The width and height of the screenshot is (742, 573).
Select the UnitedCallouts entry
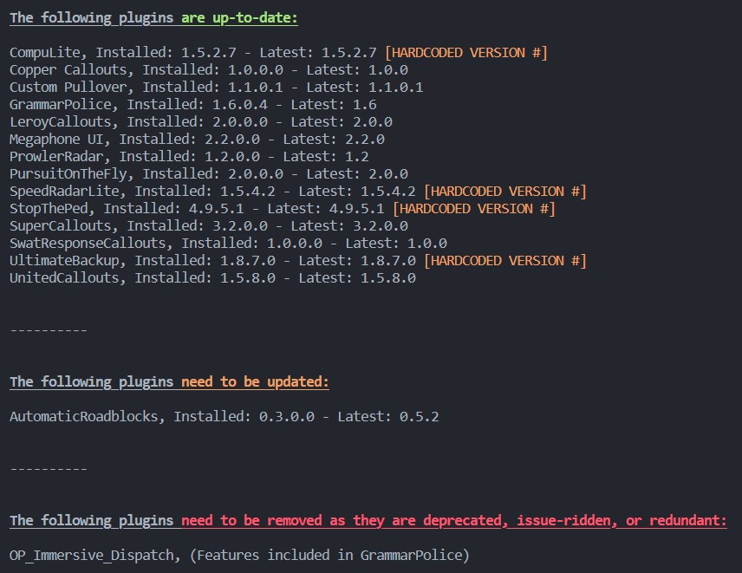212,278
